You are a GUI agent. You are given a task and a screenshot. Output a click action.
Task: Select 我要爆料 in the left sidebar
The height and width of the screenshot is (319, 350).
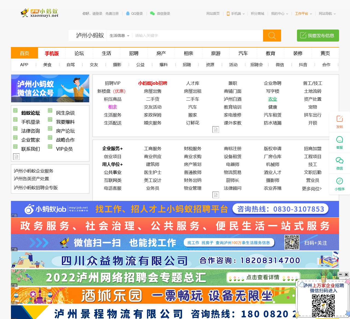[x=65, y=122]
